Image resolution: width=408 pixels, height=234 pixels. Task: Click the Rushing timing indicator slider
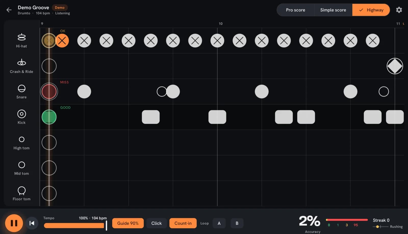(x=380, y=227)
